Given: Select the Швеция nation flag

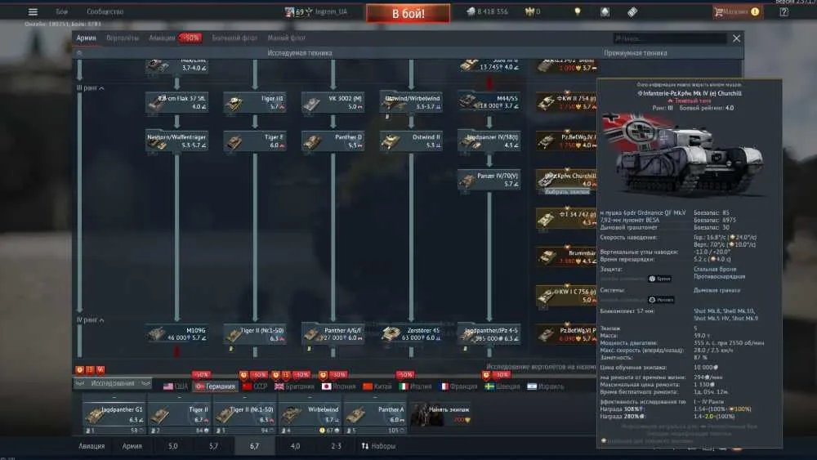Looking at the screenshot, I should pos(502,386).
